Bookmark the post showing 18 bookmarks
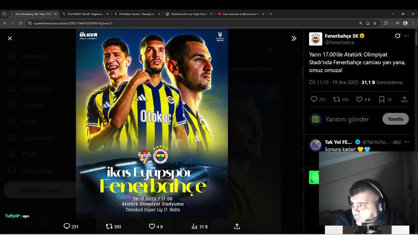 click(382, 99)
